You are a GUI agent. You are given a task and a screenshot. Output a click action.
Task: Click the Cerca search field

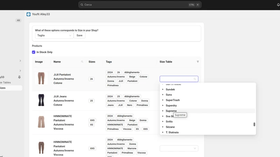[140, 5]
